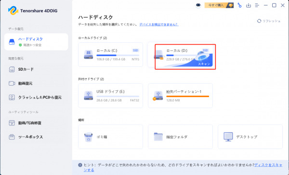Click the Local C: drive icon
289x175 pixels.
point(89,54)
